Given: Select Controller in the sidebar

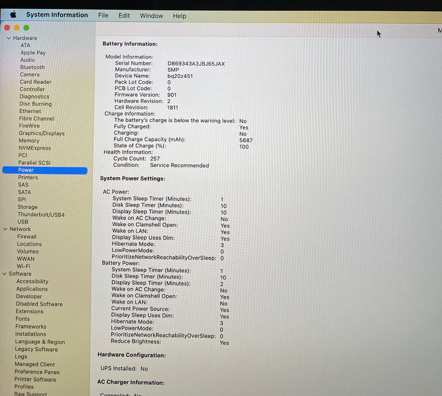Looking at the screenshot, I should click(x=32, y=89).
